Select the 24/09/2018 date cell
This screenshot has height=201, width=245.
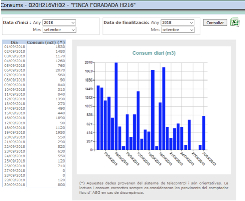point(15,156)
